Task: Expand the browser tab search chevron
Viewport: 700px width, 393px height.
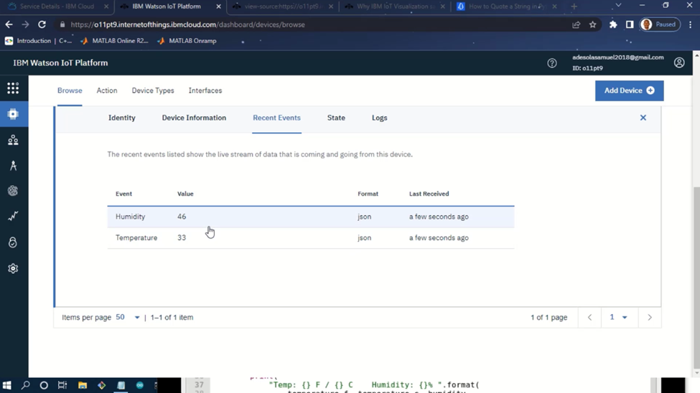Action: click(x=618, y=6)
